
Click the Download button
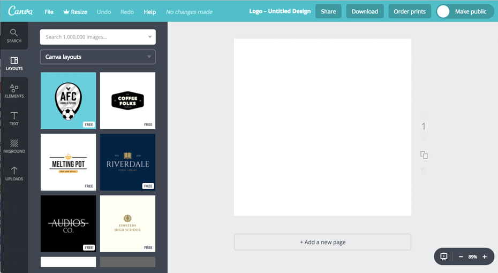[x=365, y=11]
